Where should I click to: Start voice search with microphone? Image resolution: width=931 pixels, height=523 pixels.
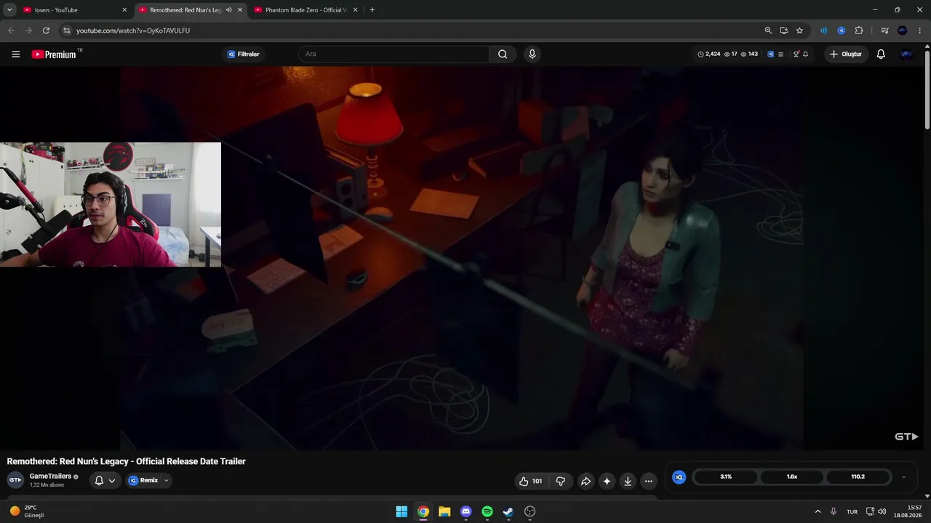tap(532, 54)
